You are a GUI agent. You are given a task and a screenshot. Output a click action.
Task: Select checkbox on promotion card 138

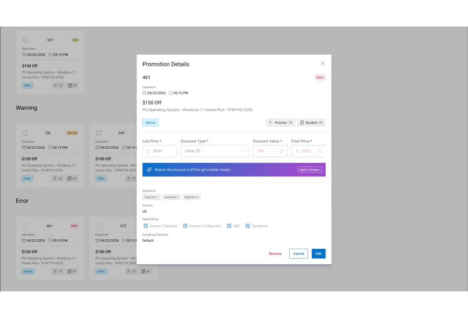coord(25,133)
